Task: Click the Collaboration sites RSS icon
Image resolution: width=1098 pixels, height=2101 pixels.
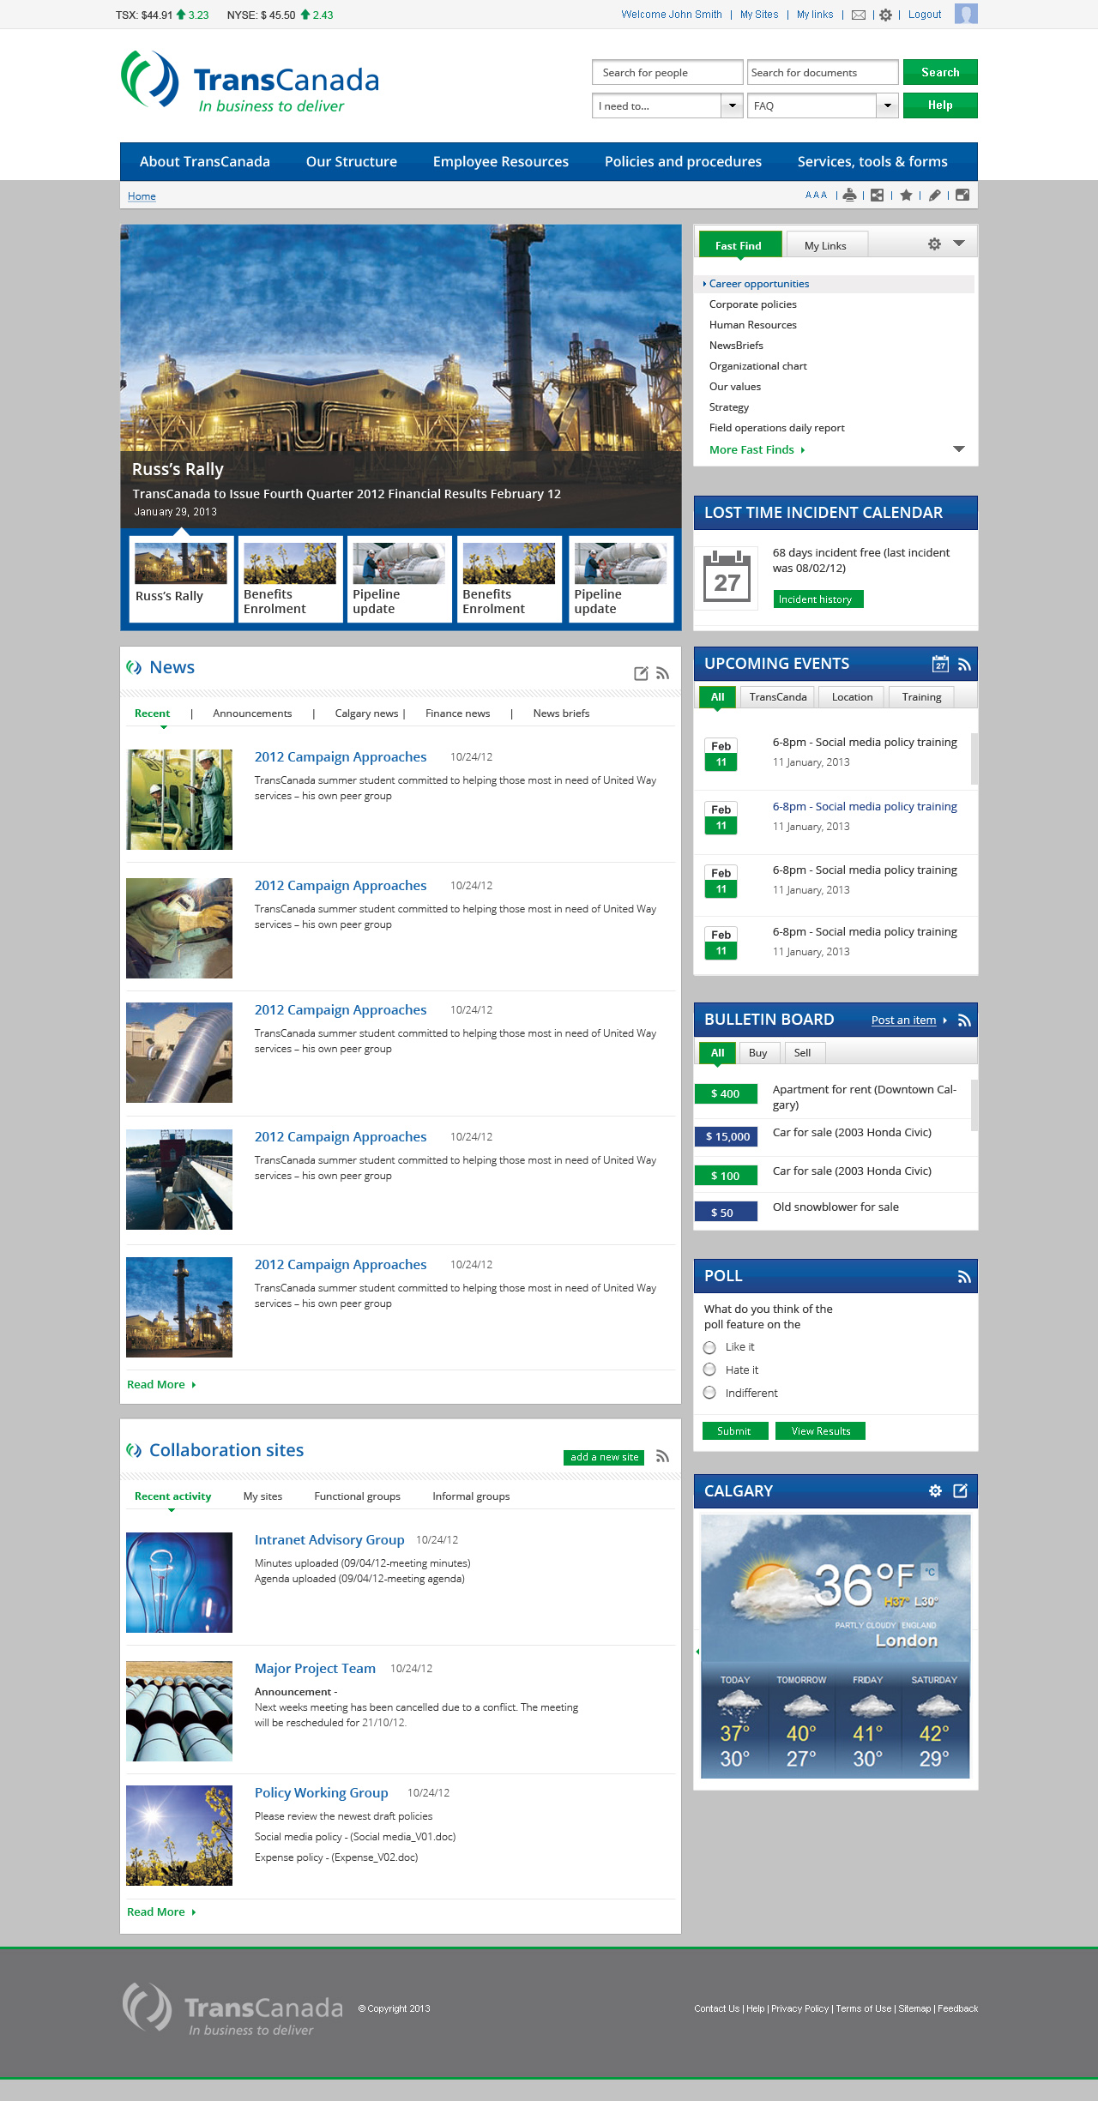Action: tap(662, 1456)
